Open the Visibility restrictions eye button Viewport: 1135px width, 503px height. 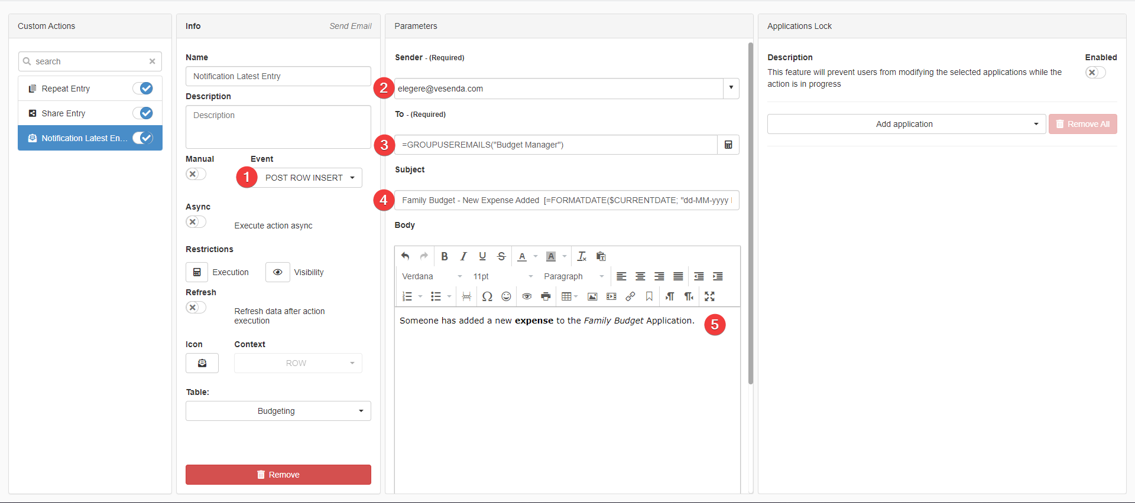[x=277, y=272]
